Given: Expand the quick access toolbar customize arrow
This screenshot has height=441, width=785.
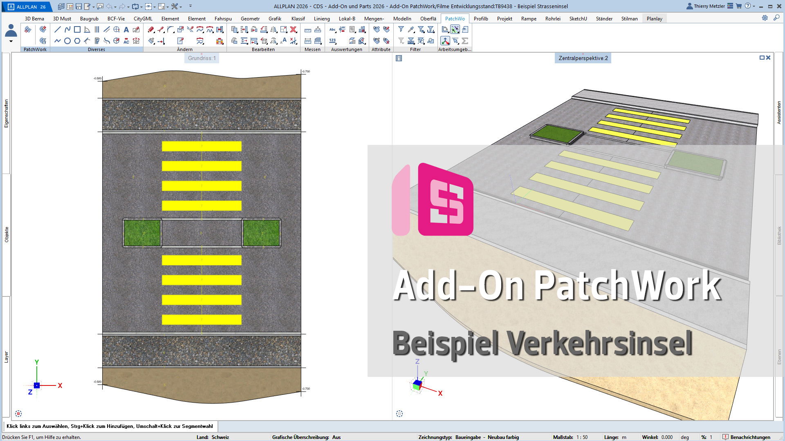Looking at the screenshot, I should click(191, 7).
